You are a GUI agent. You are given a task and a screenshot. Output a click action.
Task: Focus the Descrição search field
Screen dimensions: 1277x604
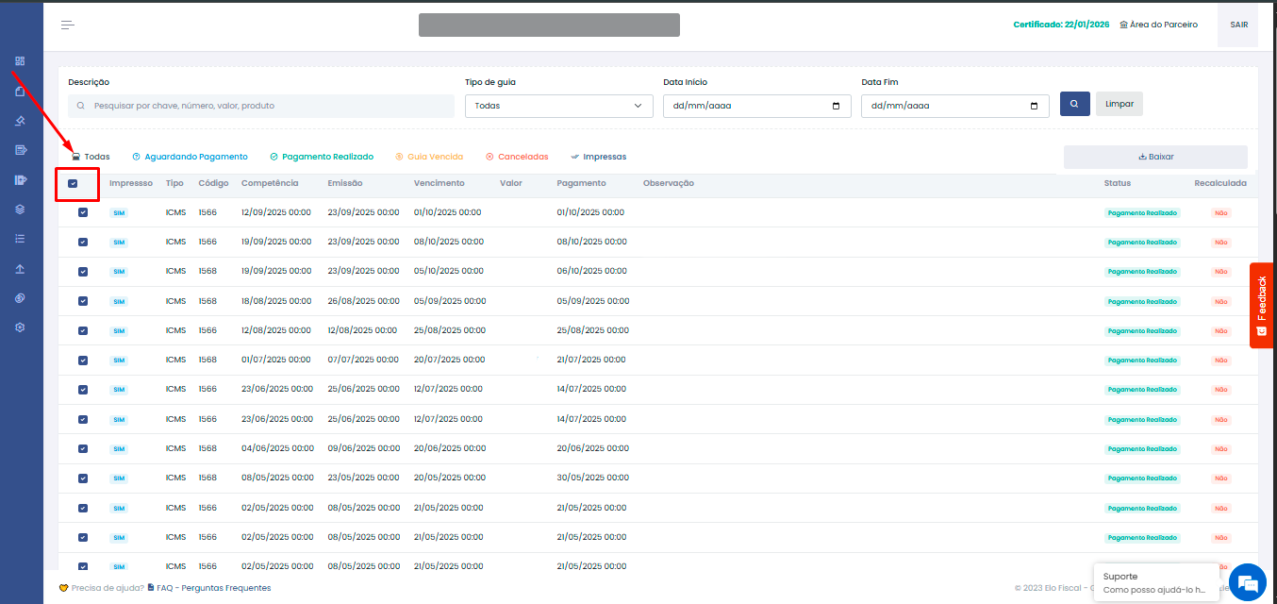pos(260,106)
